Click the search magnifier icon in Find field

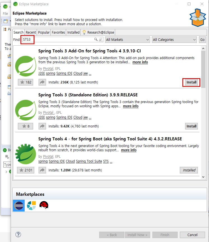96,39
